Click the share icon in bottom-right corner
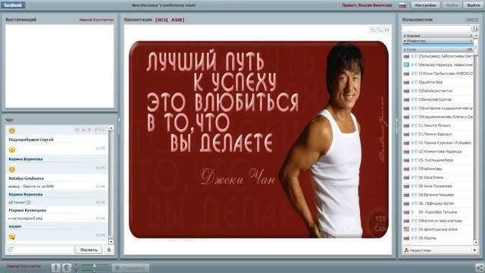Screen dimensions: 485x273 tap(479, 268)
